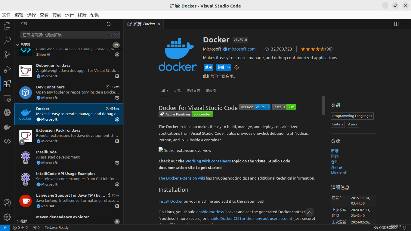Viewport: 411px width, 231px height.
Task: Click the remote window status bar icon
Action: pos(5,228)
